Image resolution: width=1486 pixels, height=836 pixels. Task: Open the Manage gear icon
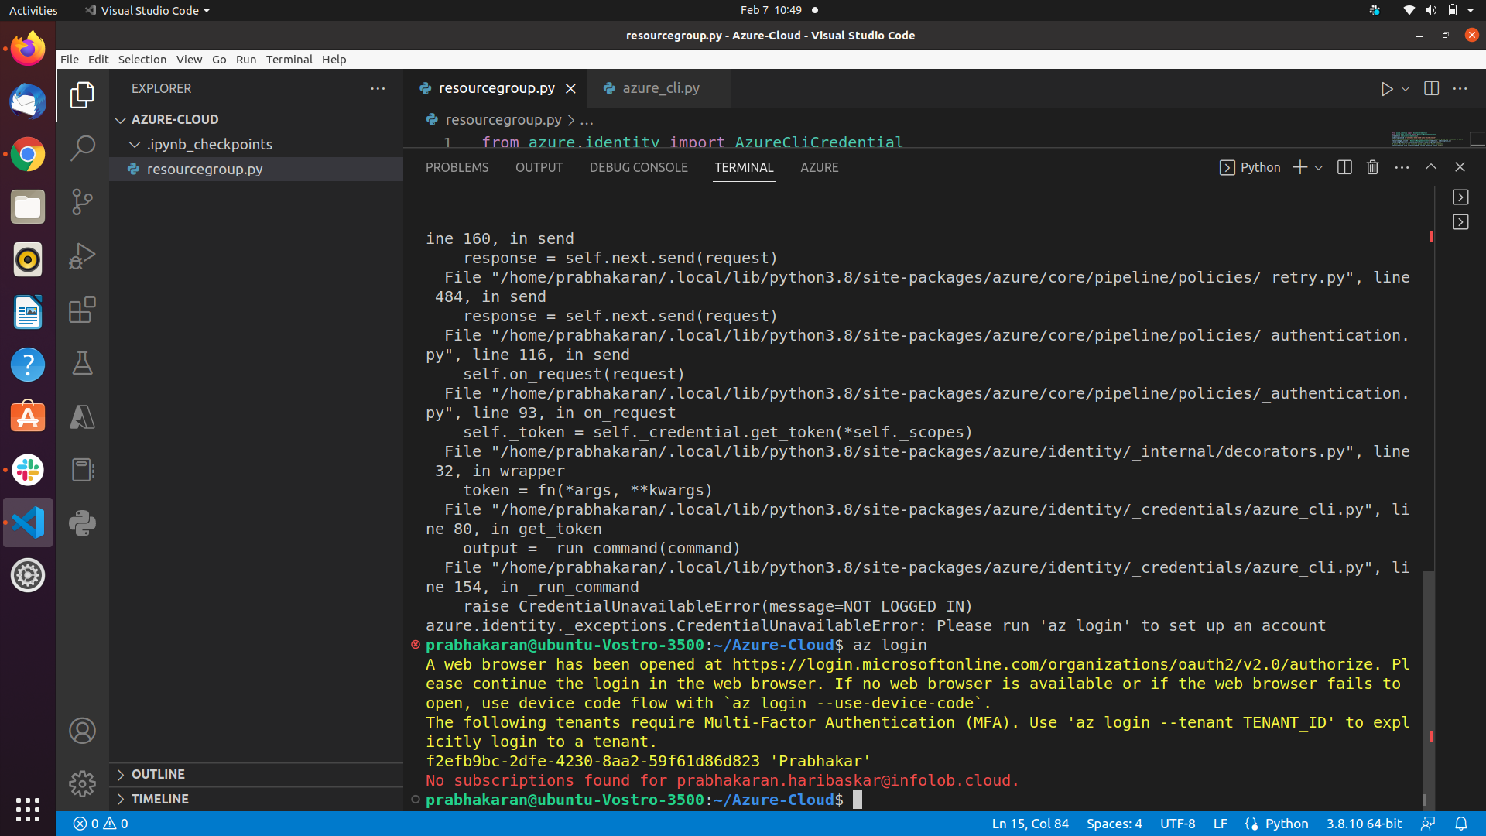[x=82, y=783]
